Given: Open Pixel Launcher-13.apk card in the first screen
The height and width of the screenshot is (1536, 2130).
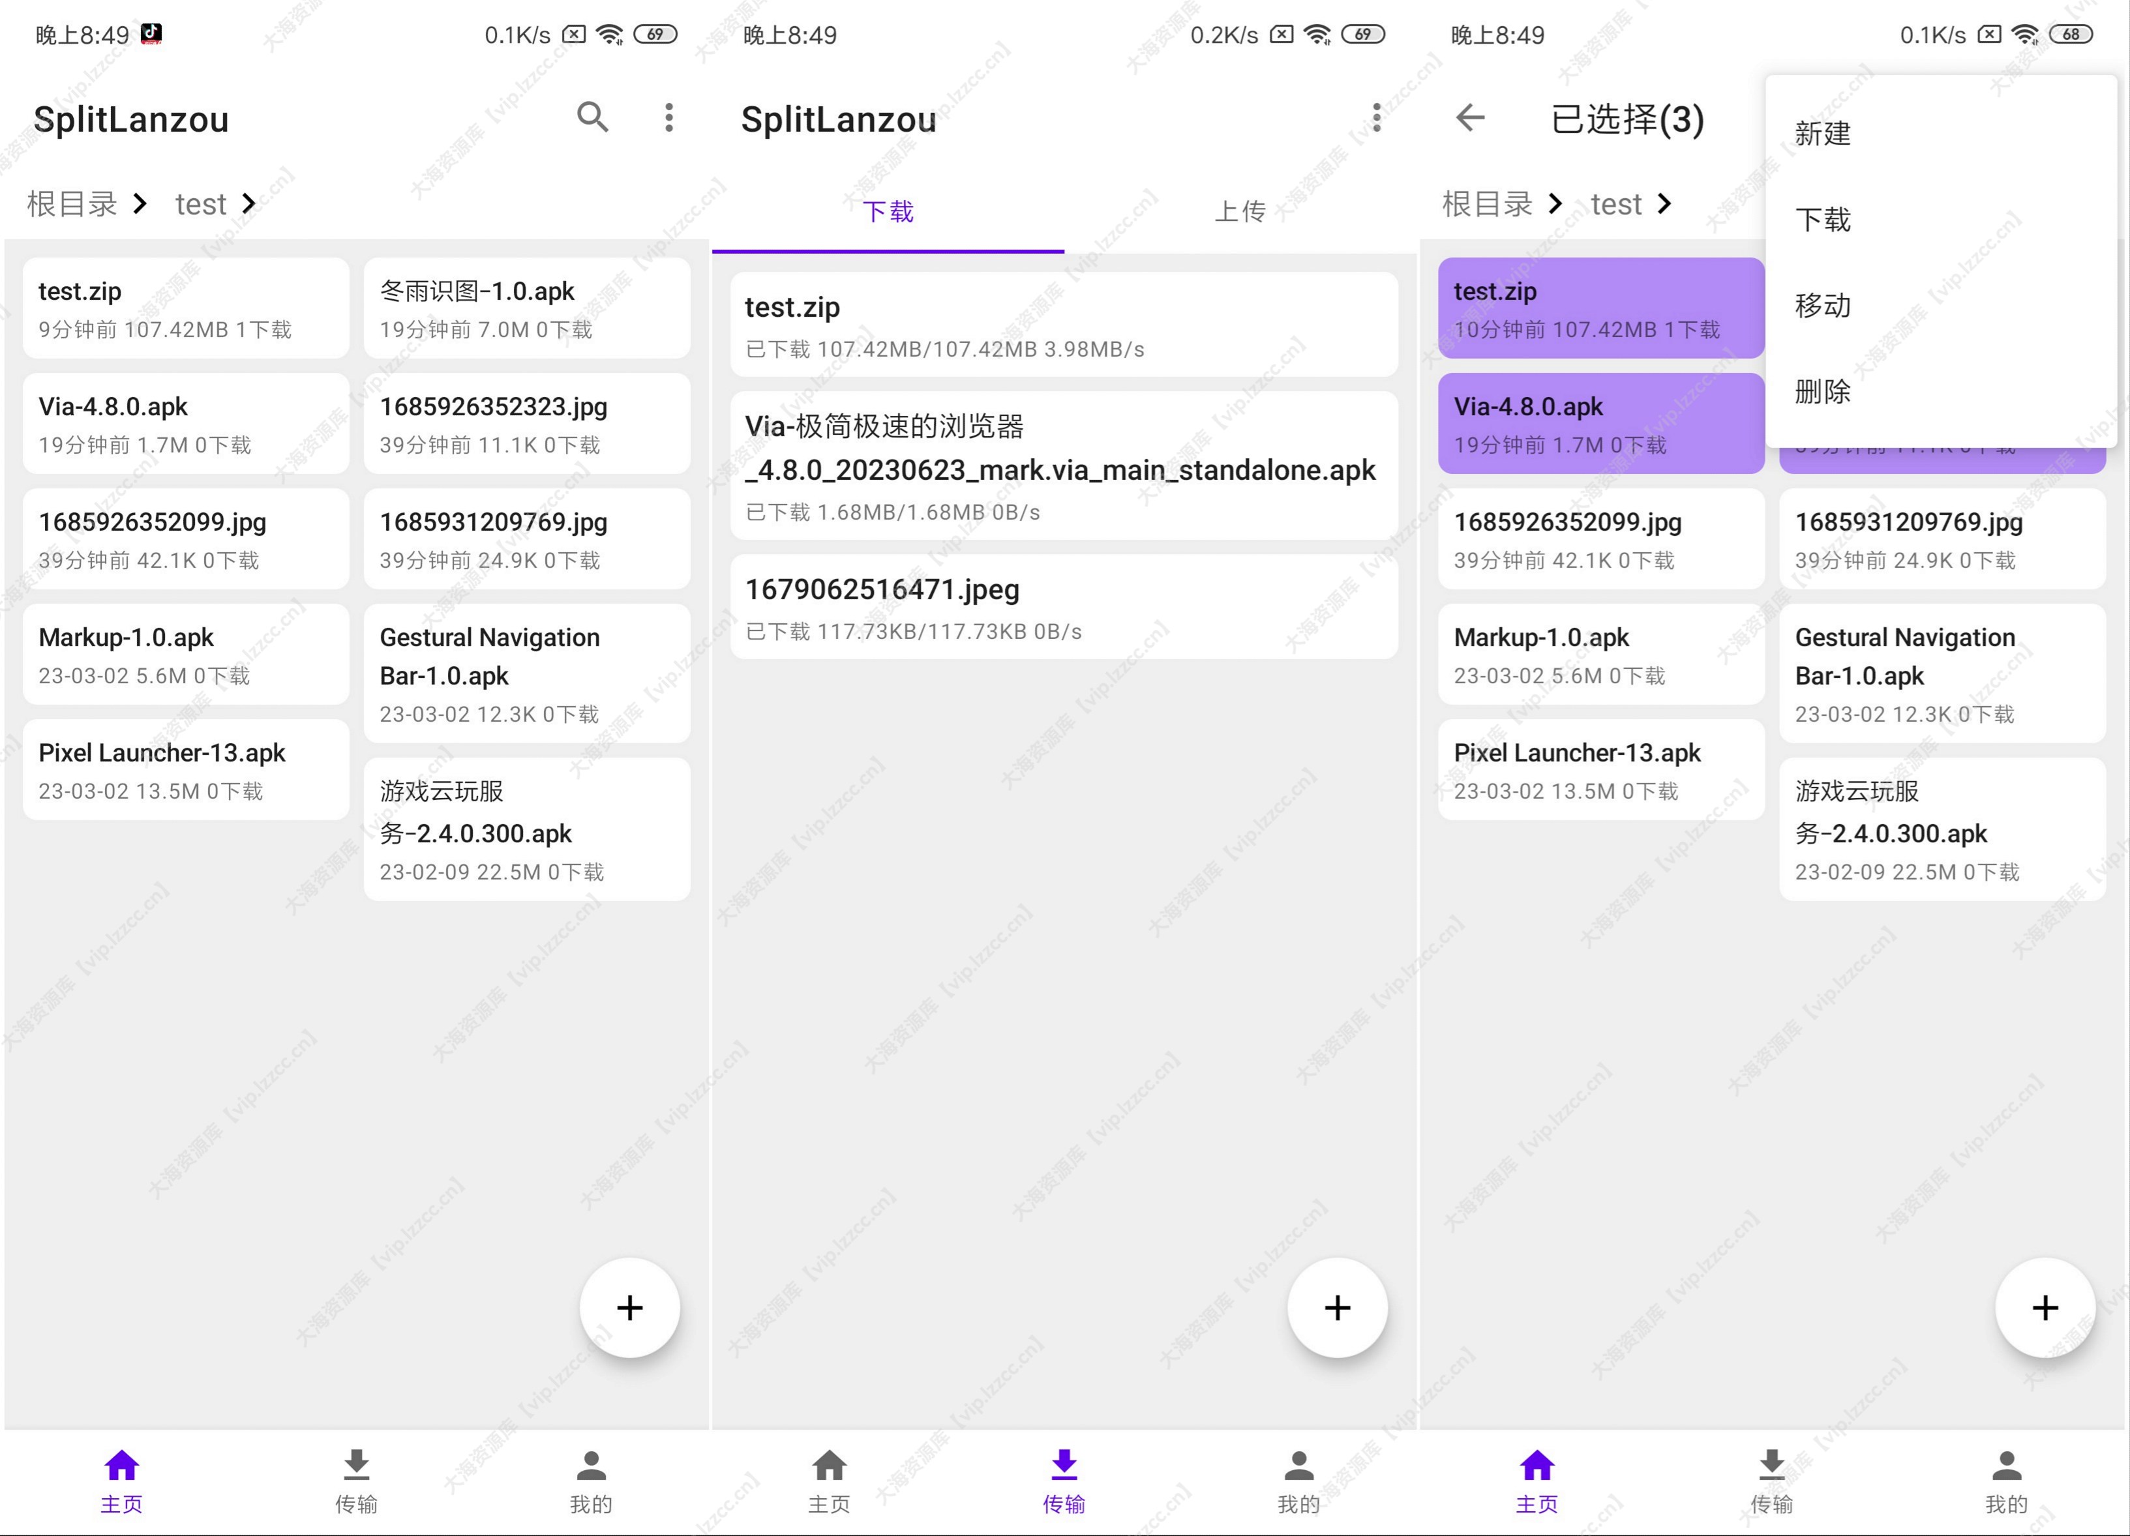Looking at the screenshot, I should (186, 770).
